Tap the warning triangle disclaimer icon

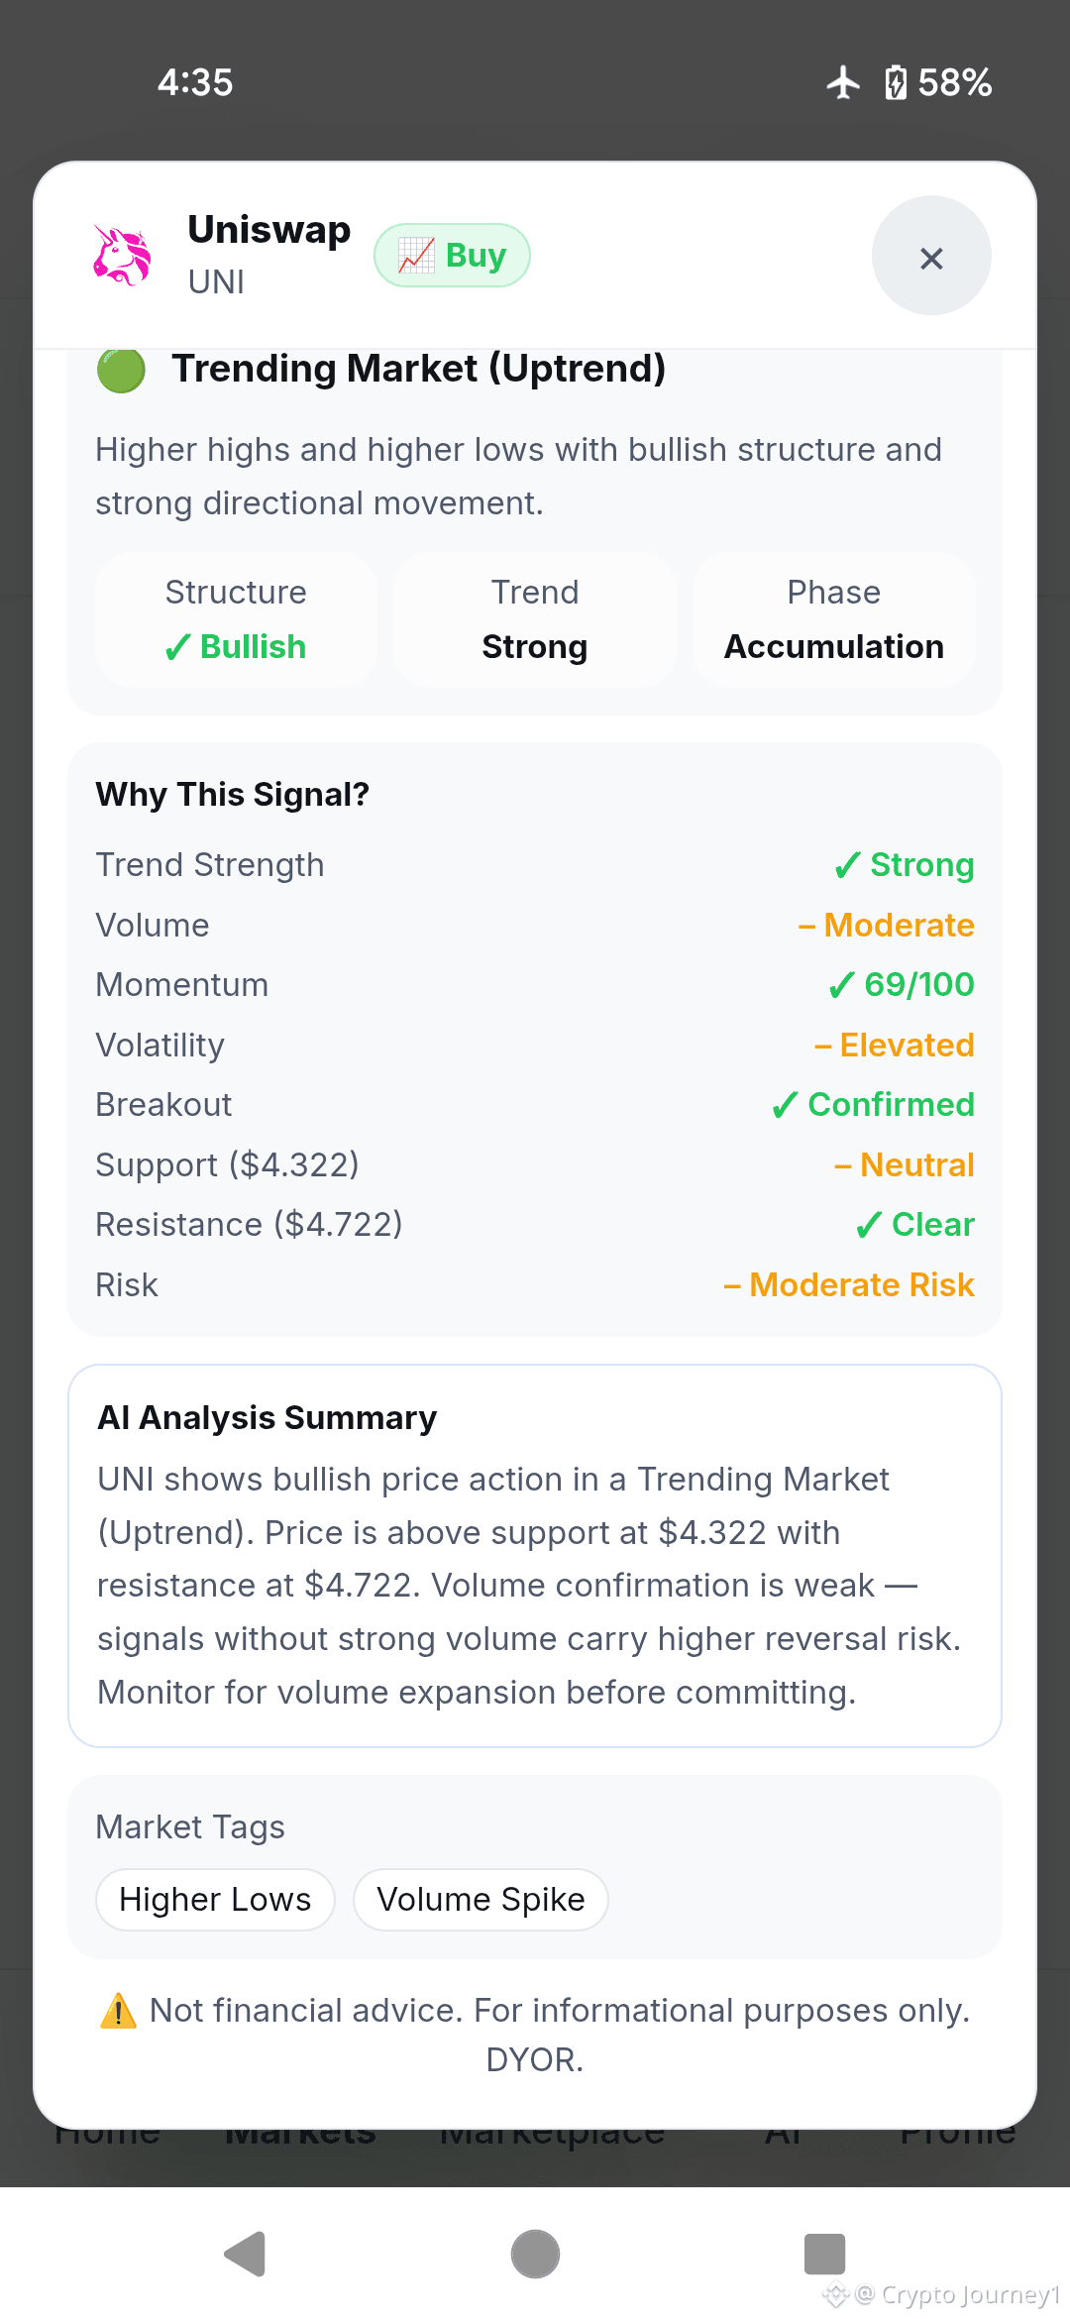point(118,2011)
